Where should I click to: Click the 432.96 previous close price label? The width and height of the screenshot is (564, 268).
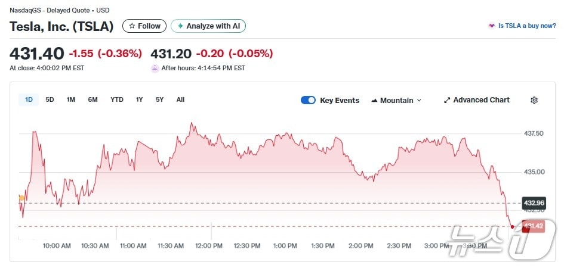pos(533,202)
